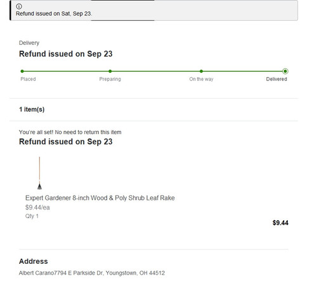Click the info icon in refund banner

point(19,6)
